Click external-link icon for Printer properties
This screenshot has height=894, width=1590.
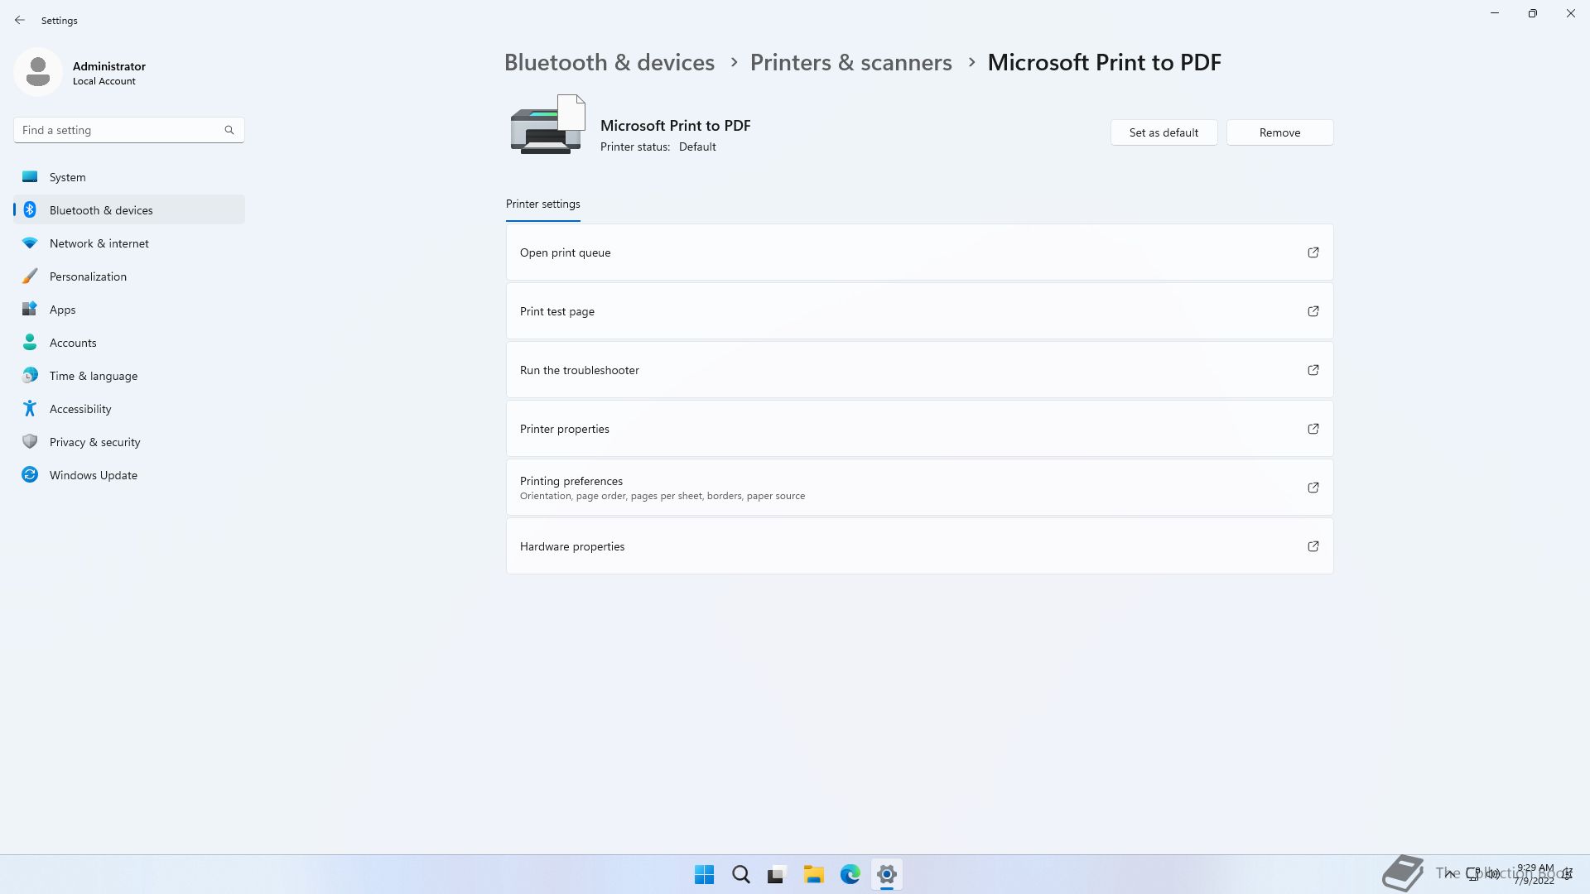point(1313,429)
